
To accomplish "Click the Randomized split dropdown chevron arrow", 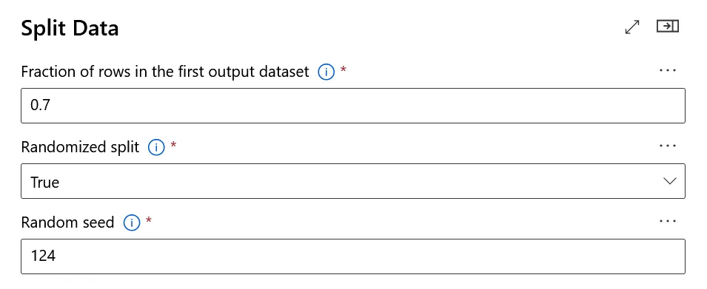I will click(x=670, y=181).
